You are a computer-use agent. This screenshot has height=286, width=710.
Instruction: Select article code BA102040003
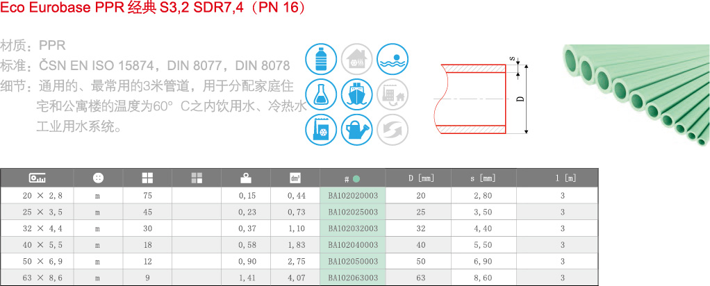(353, 245)
